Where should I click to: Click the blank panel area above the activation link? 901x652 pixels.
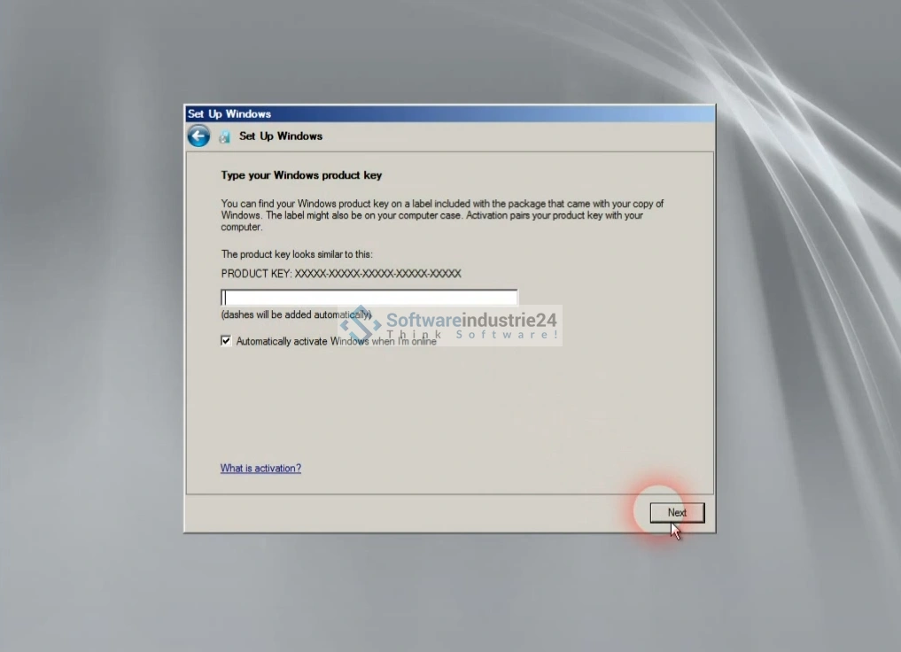[443, 407]
